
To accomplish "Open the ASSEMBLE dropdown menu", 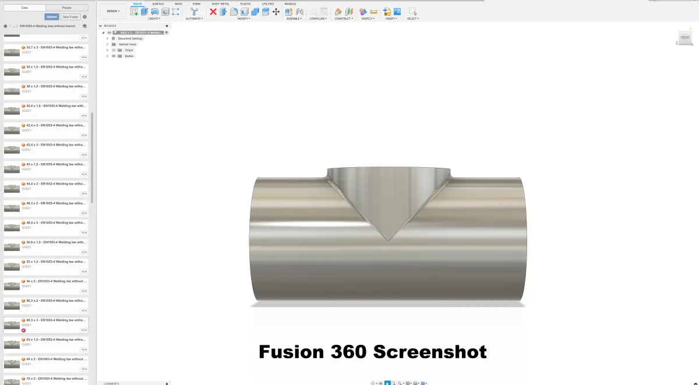I will click(x=294, y=19).
